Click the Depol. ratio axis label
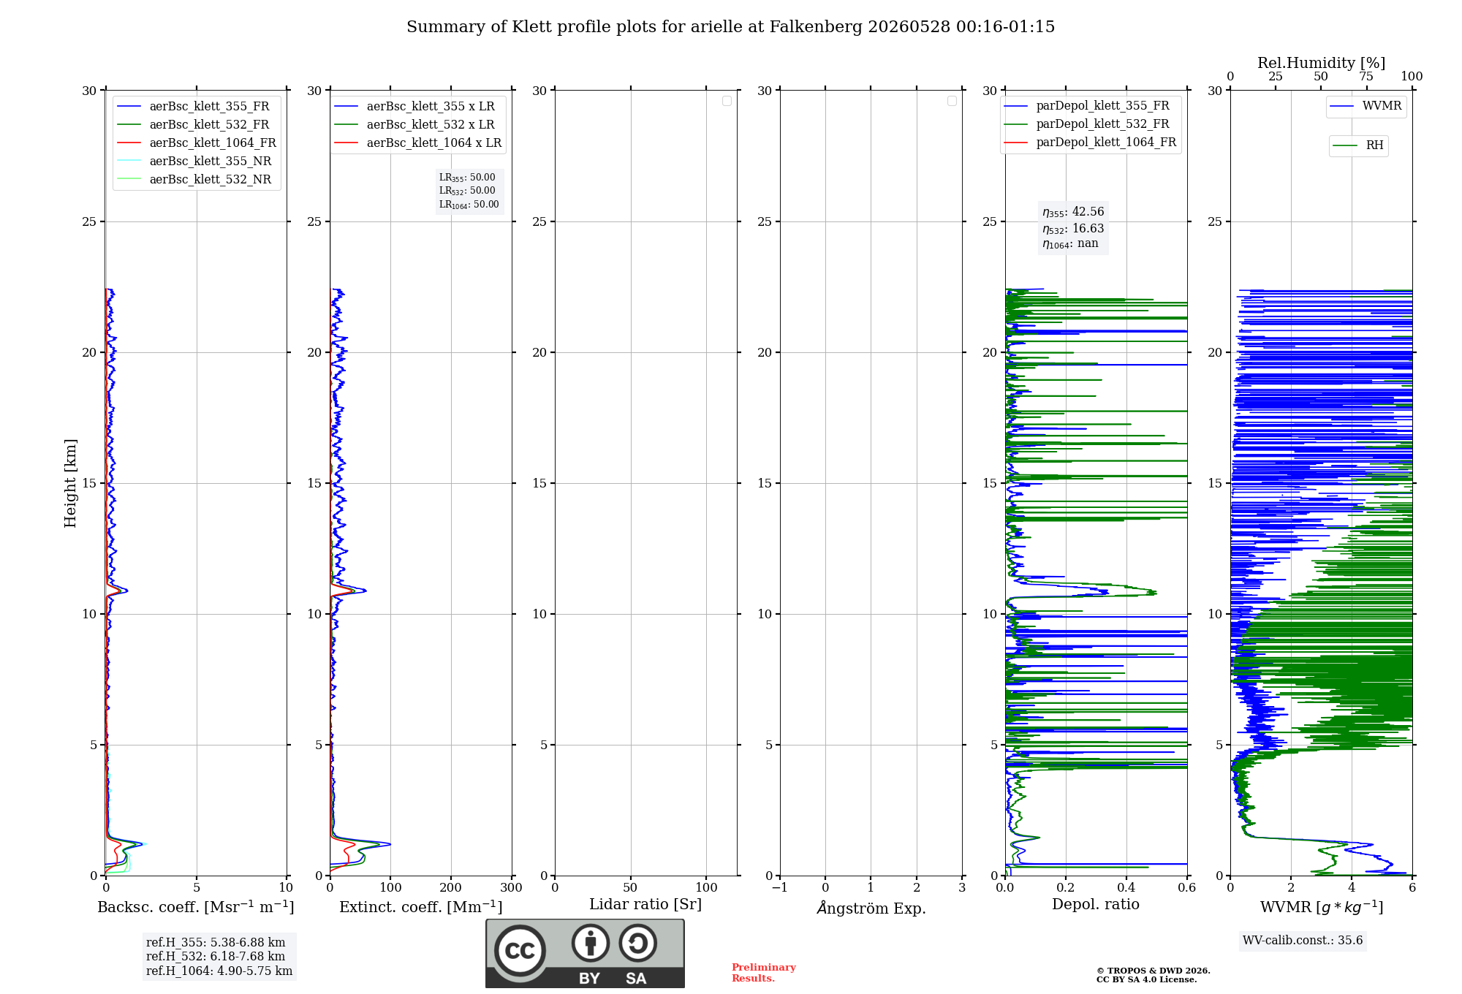This screenshot has height=994, width=1462. click(x=1096, y=905)
